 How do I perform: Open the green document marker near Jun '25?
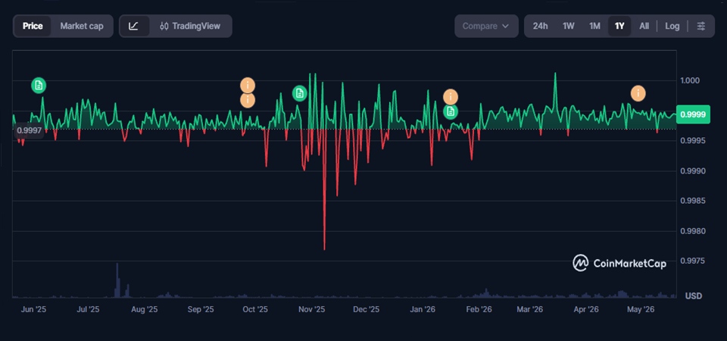(x=39, y=86)
